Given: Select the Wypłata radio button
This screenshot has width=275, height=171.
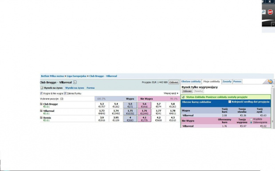Looking at the screenshot, I should [x=251, y=119].
